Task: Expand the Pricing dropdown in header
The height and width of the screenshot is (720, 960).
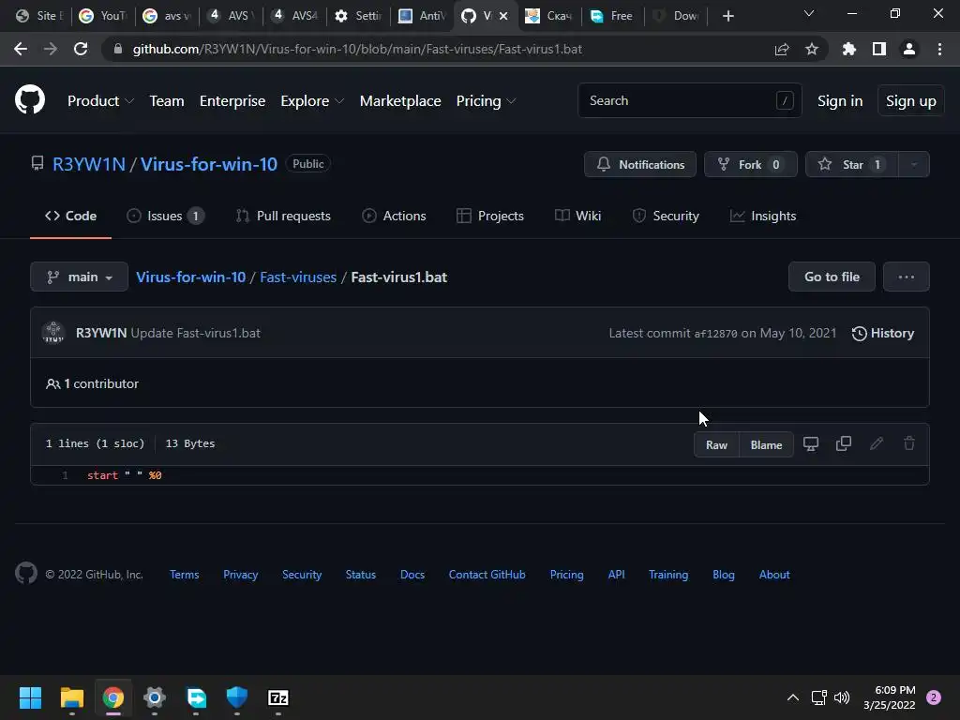Action: coord(487,101)
